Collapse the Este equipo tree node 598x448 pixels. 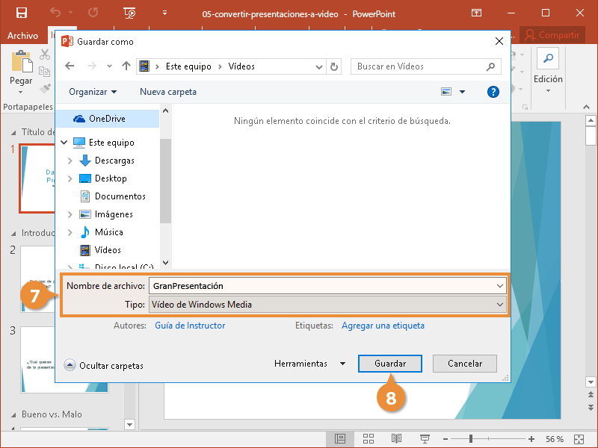tap(64, 143)
